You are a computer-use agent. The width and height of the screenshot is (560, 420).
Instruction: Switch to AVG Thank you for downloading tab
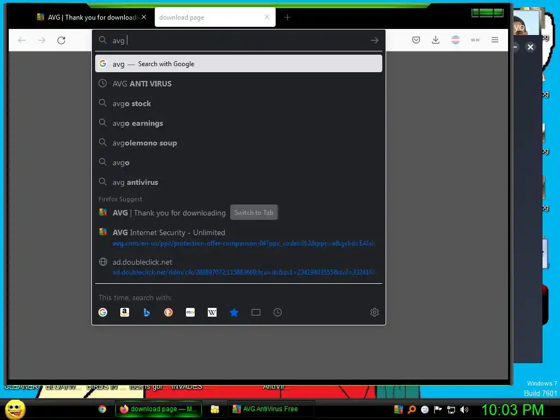click(x=92, y=17)
